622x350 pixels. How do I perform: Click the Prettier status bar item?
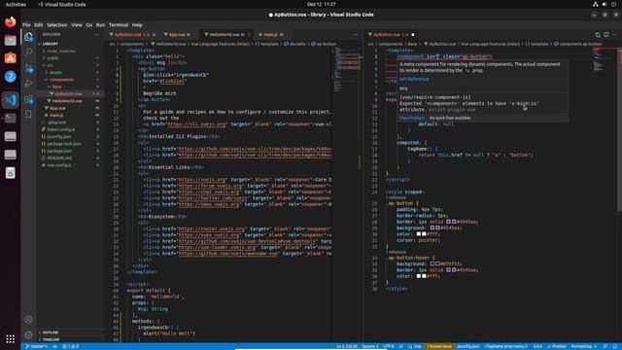(557, 346)
